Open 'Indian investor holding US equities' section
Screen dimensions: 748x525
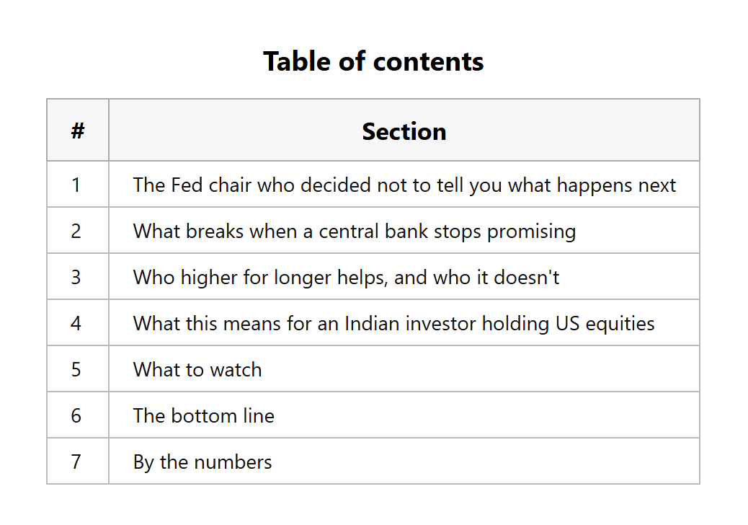(x=393, y=324)
